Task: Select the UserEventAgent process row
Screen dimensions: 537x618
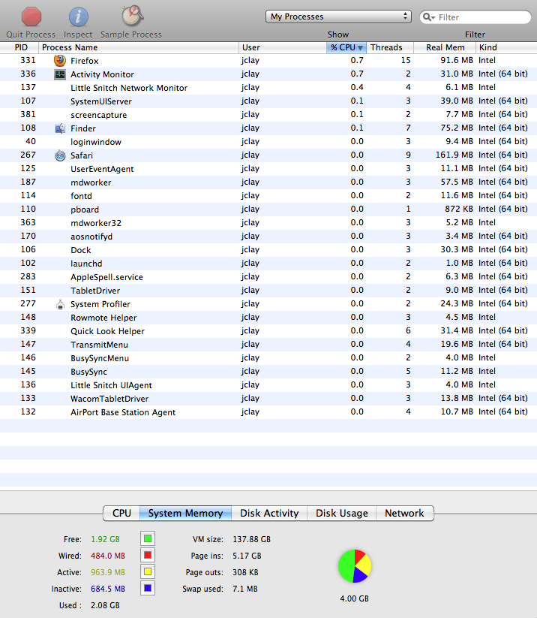Action: (268, 169)
